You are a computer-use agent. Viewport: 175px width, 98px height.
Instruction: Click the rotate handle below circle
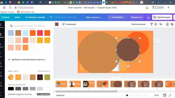point(128,66)
